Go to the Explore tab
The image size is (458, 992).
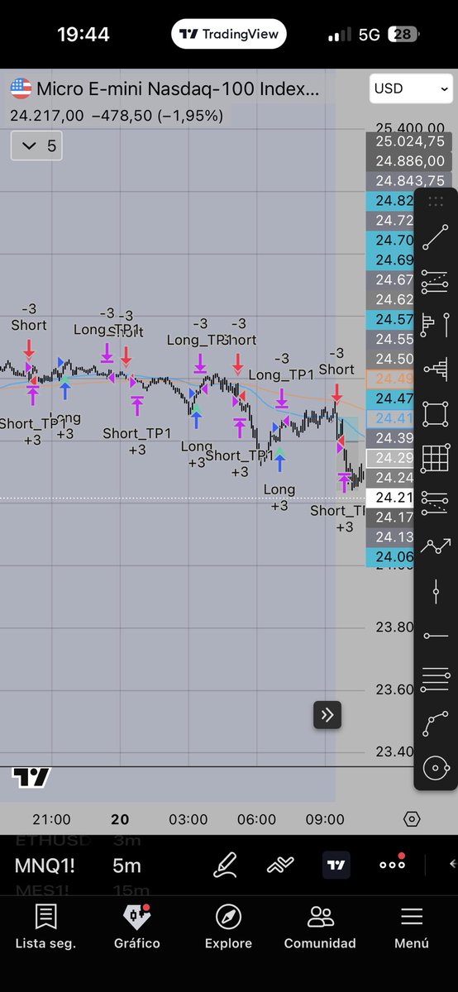pos(228,926)
